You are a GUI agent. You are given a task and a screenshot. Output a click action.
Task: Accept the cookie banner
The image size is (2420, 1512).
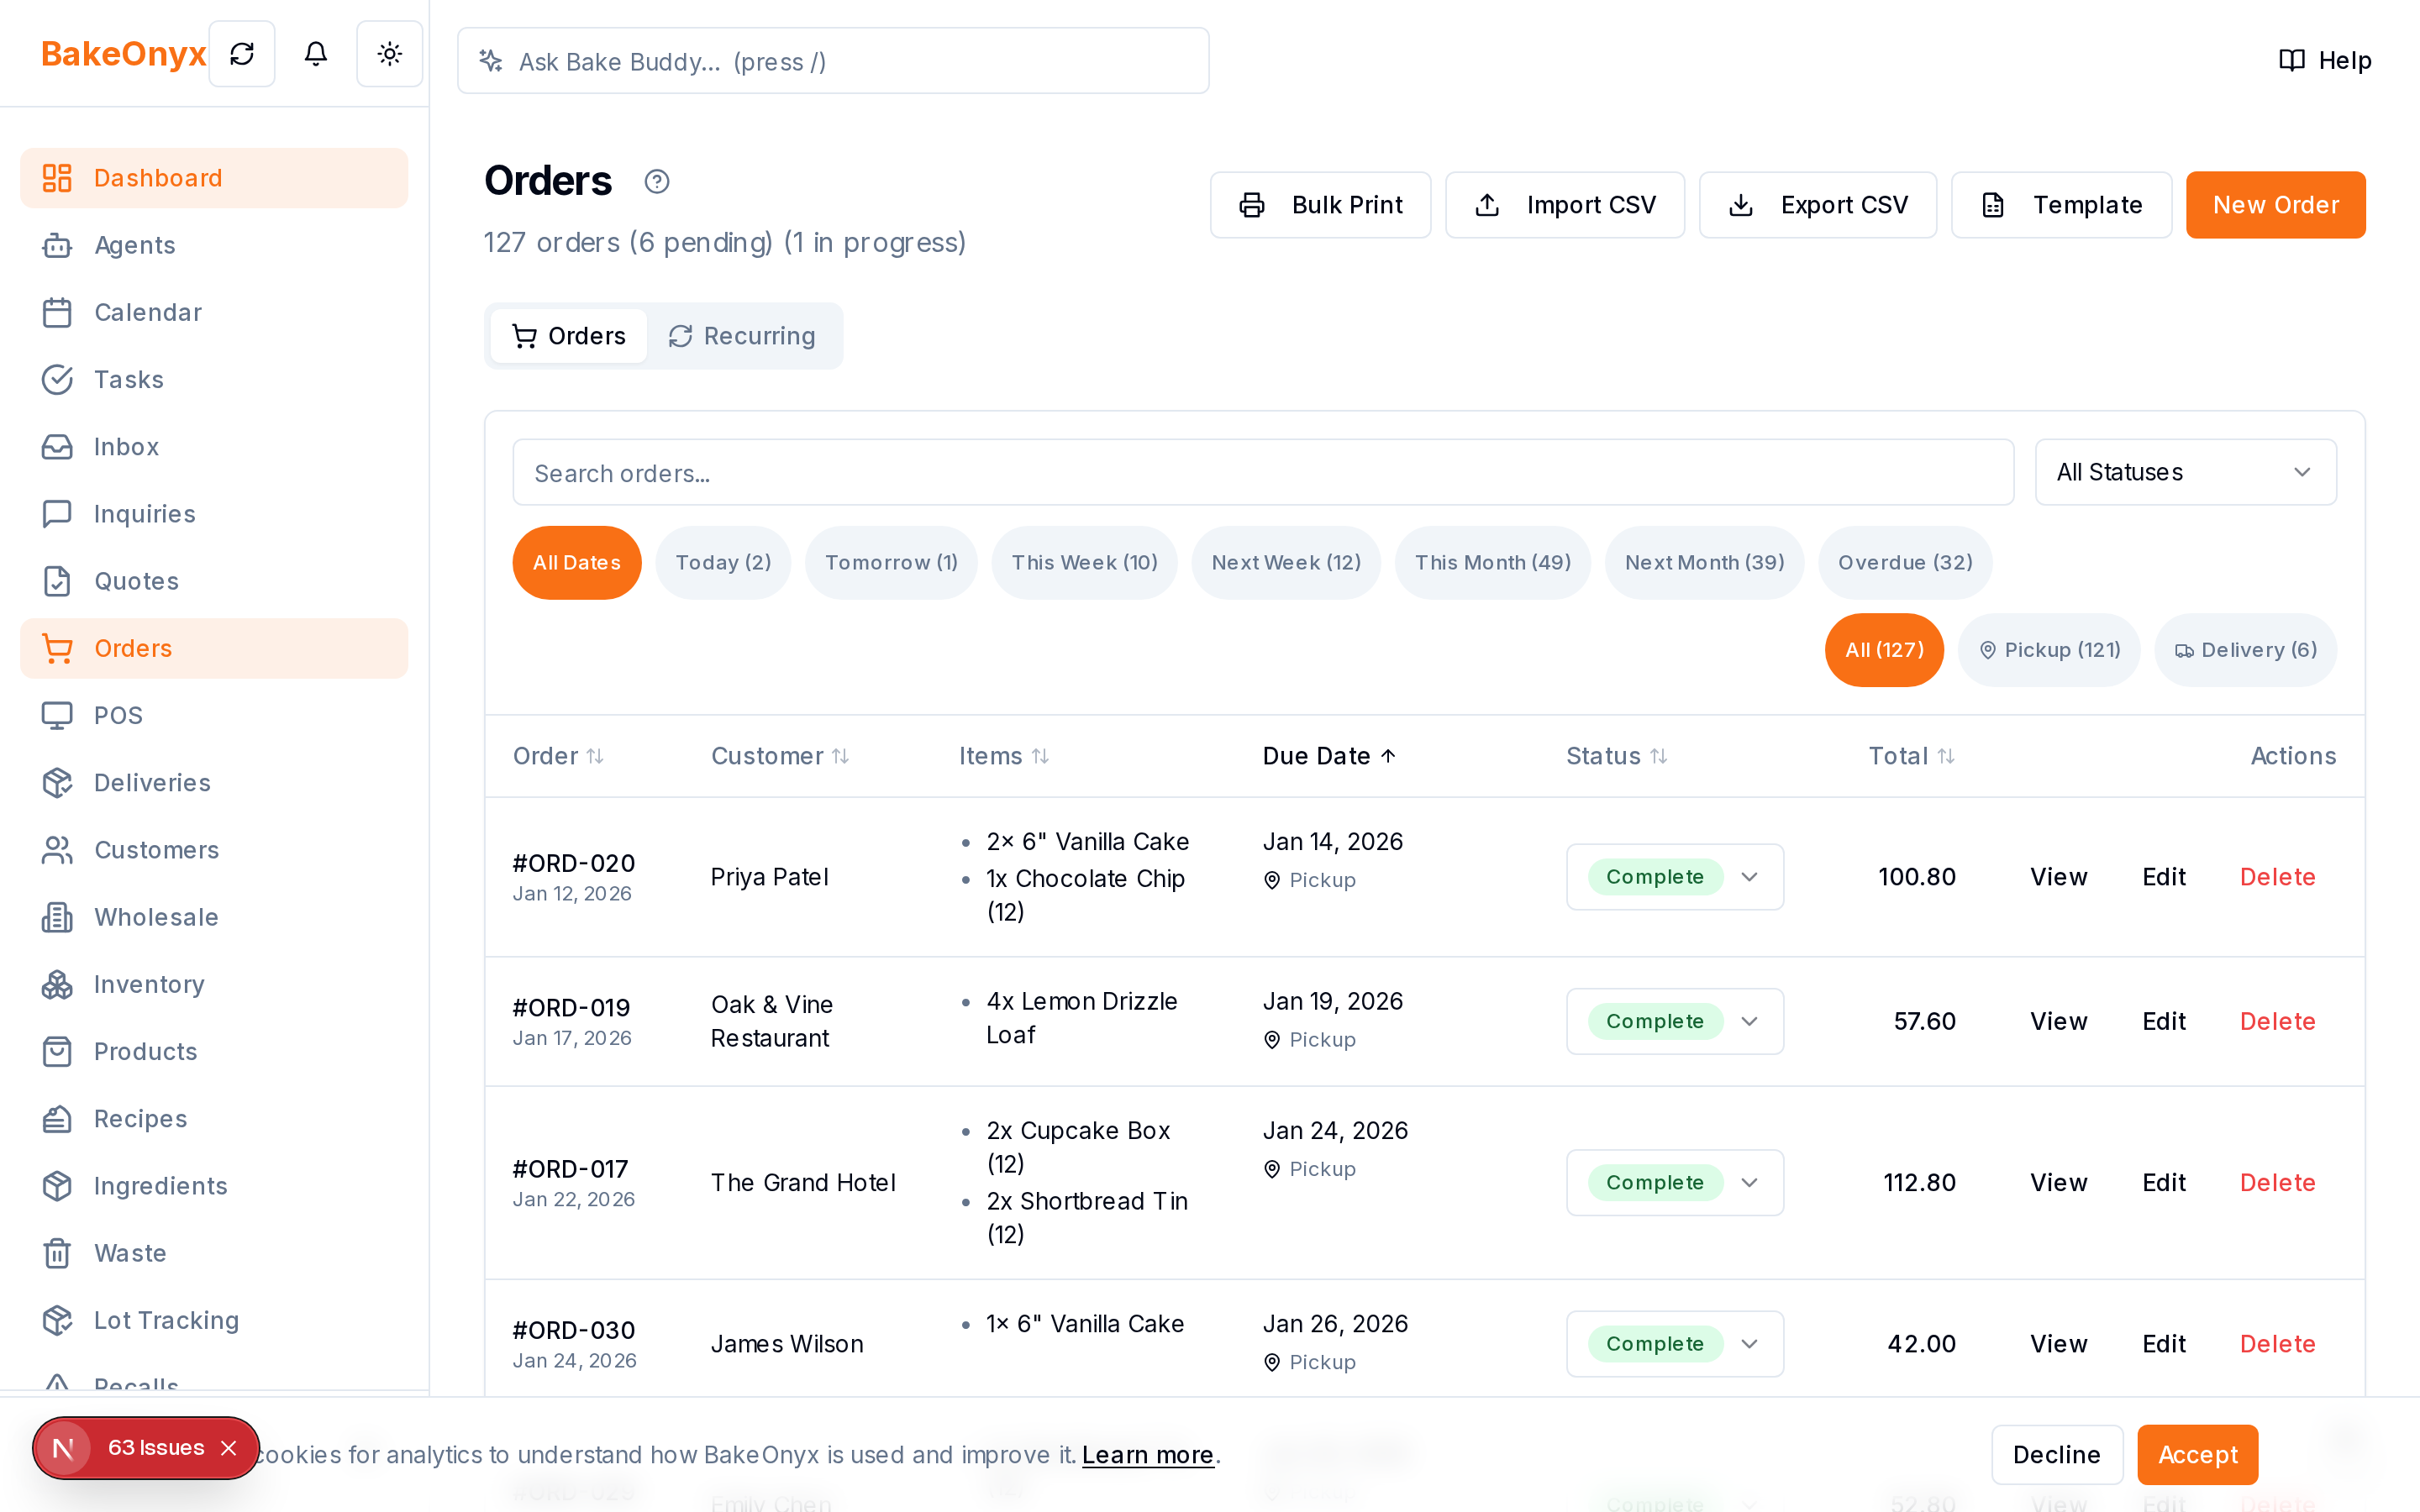point(2197,1454)
